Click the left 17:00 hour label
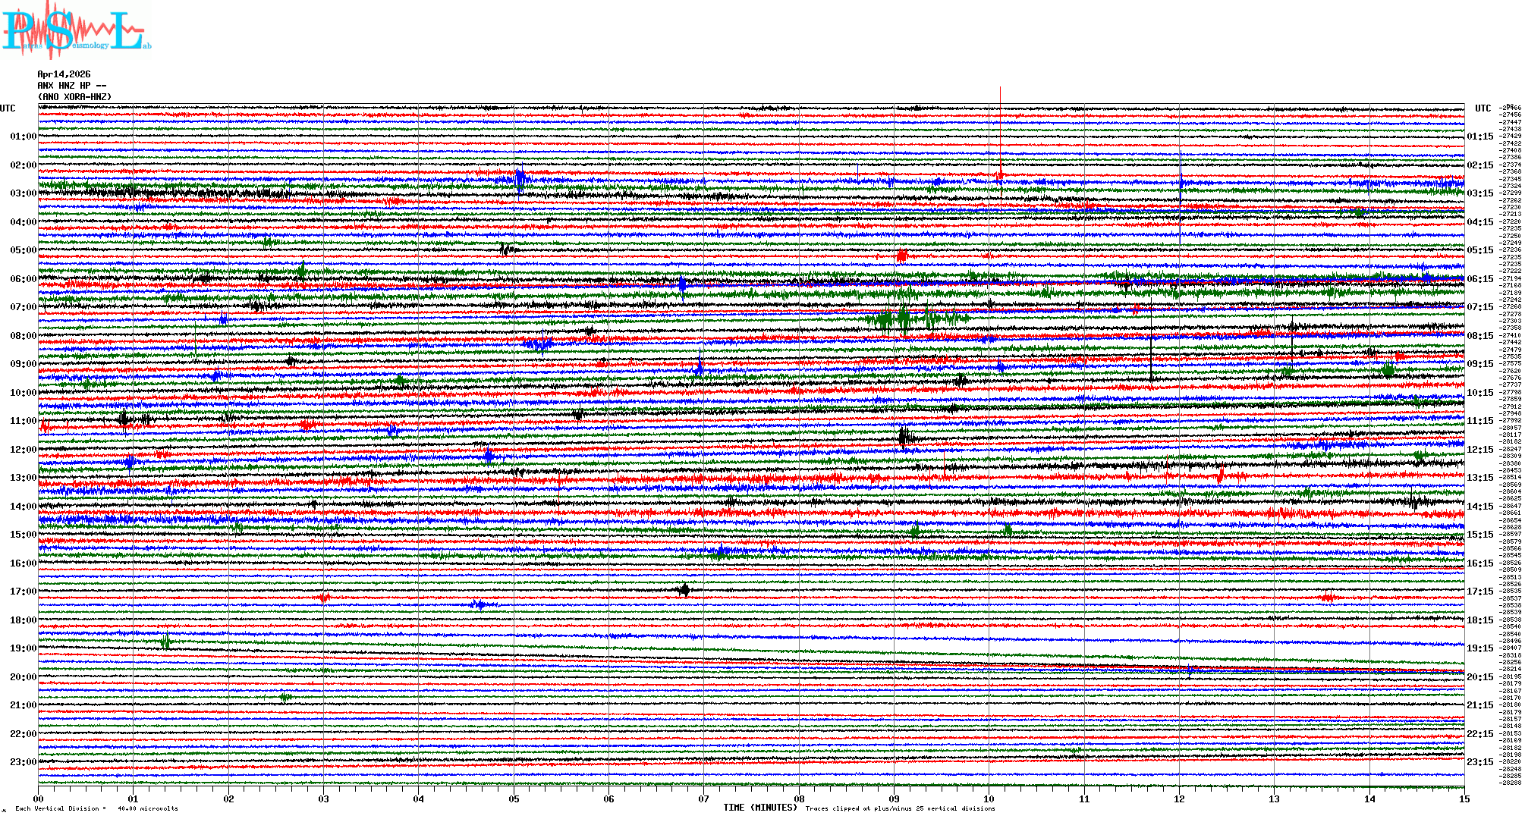 (x=23, y=591)
